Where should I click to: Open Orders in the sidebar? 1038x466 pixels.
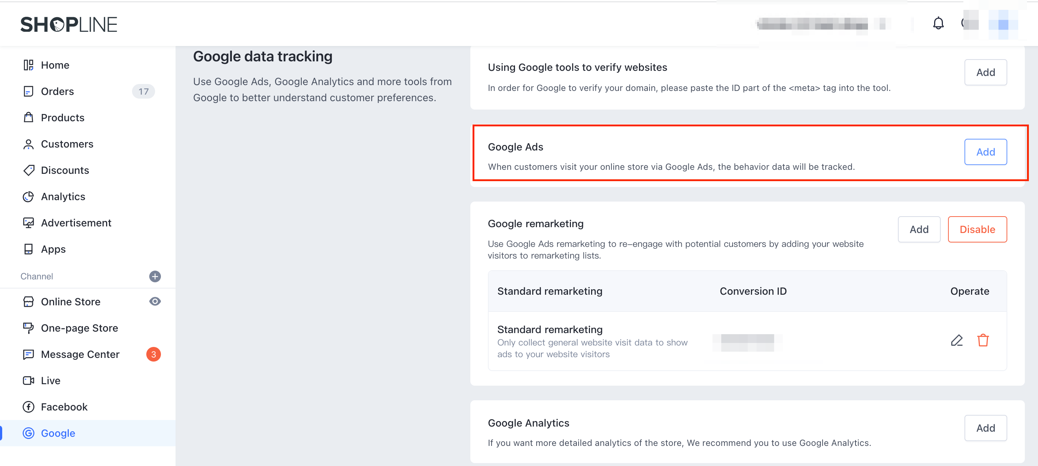[57, 91]
